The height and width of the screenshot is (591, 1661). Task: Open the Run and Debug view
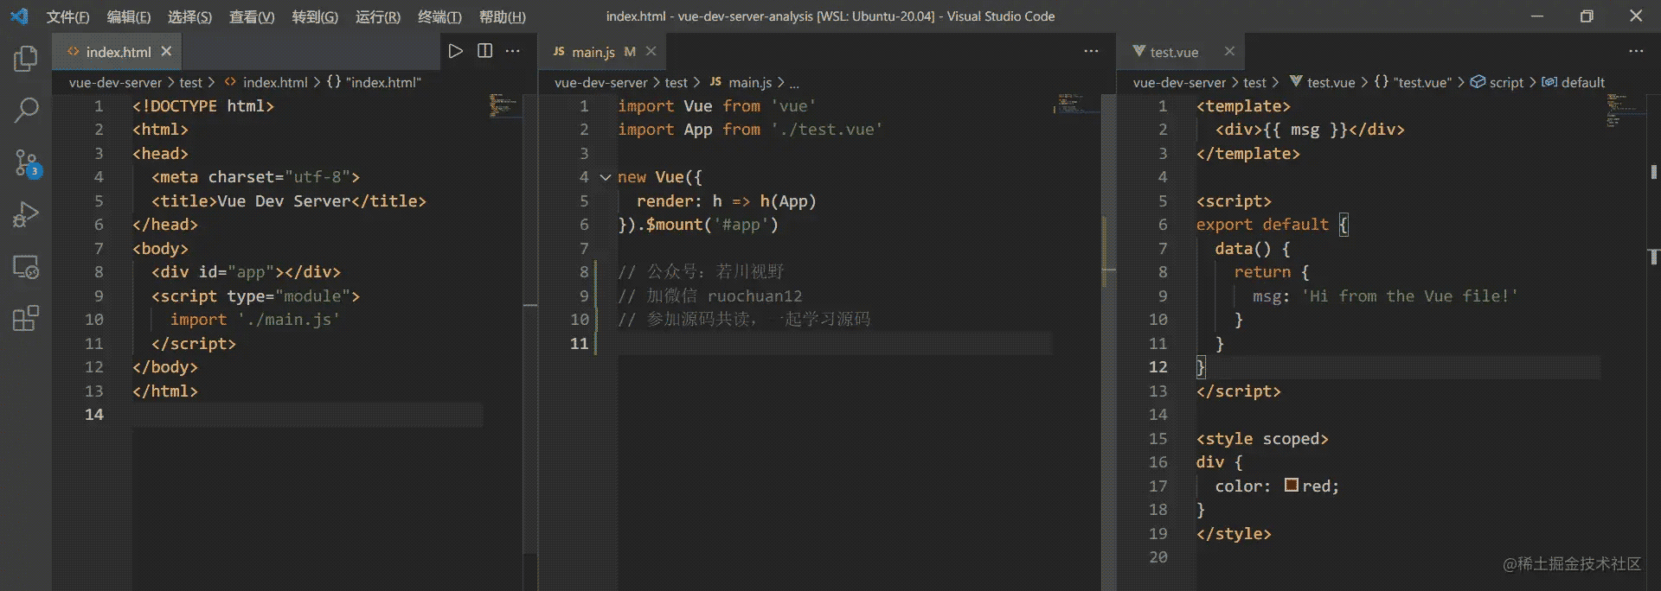click(x=26, y=214)
